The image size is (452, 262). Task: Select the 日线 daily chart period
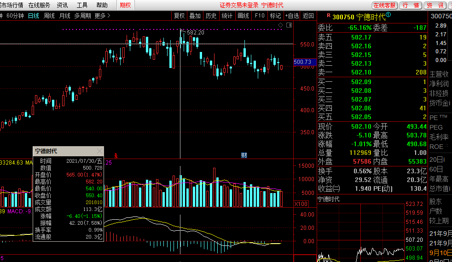34,16
